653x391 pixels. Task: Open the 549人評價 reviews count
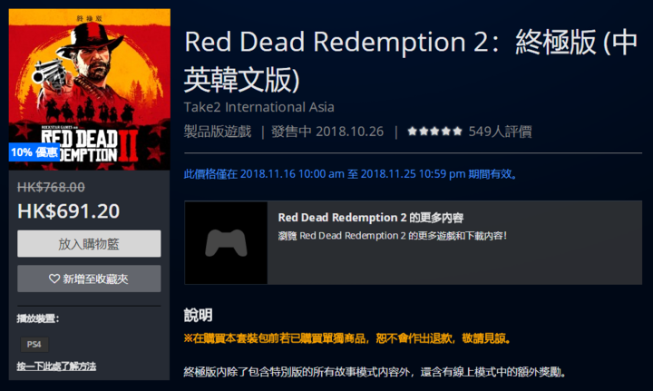pyautogui.click(x=500, y=132)
